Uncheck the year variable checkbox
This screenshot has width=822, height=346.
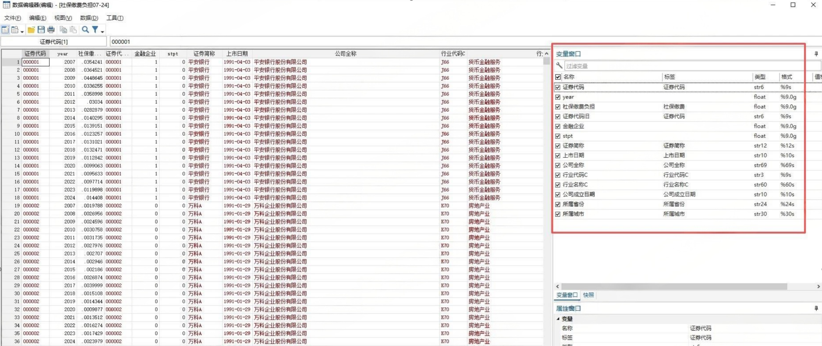tap(558, 97)
